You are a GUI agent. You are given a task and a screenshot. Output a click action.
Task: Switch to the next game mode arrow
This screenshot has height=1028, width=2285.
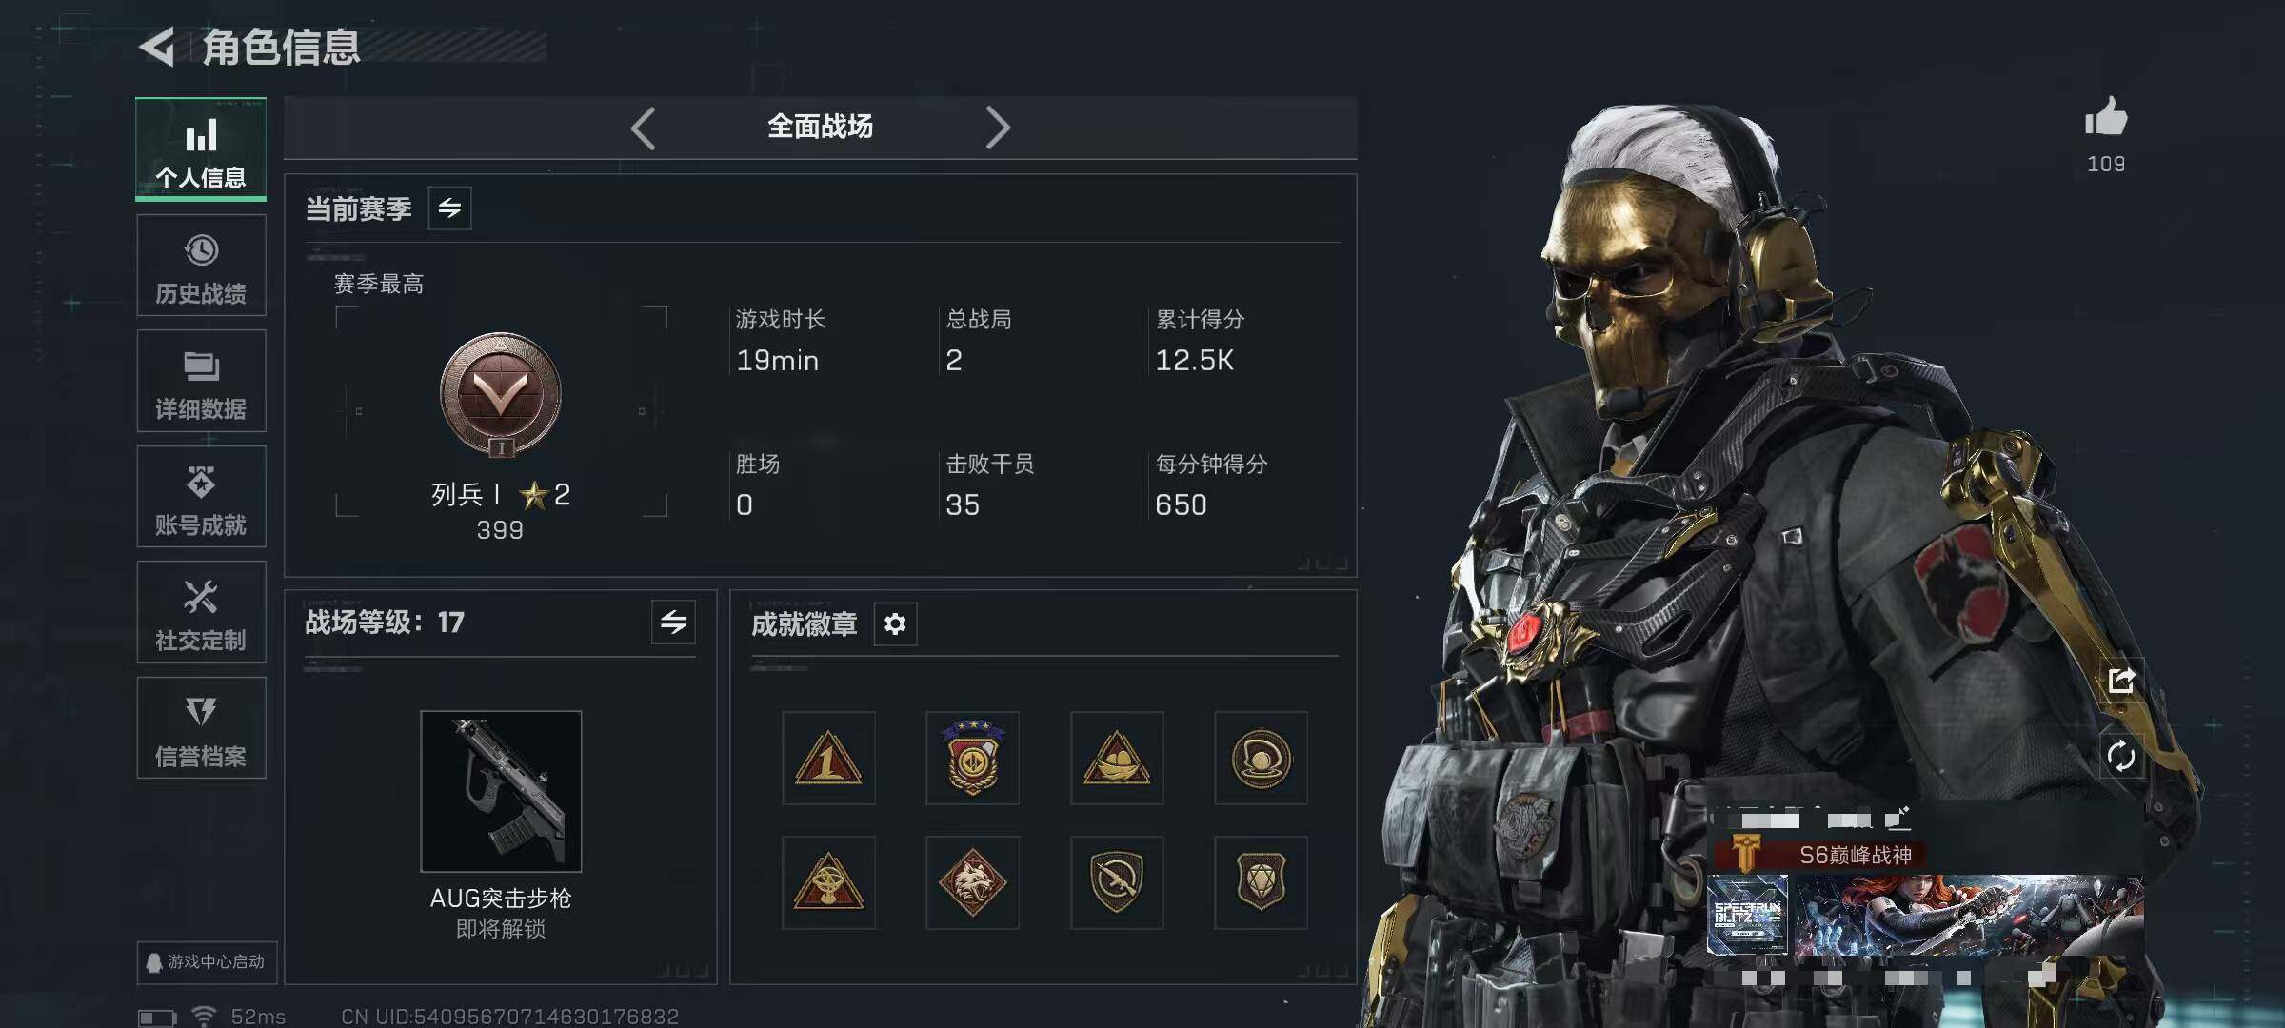click(x=997, y=128)
